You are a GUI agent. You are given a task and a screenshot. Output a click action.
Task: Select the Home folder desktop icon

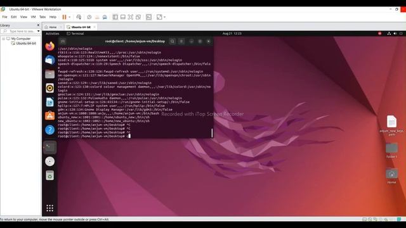tap(391, 176)
